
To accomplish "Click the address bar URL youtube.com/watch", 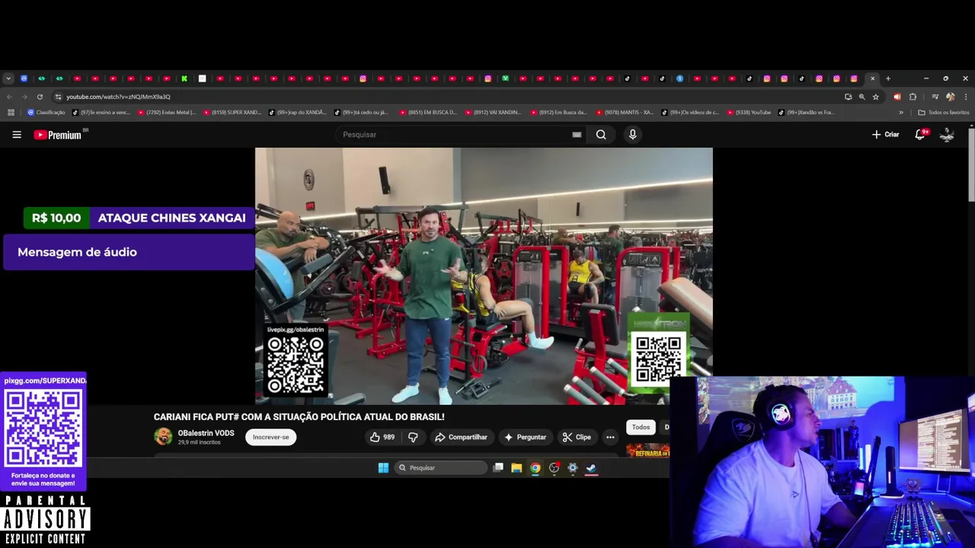I will click(x=118, y=97).
